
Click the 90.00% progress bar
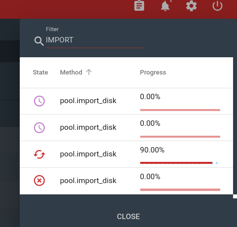coord(180,163)
